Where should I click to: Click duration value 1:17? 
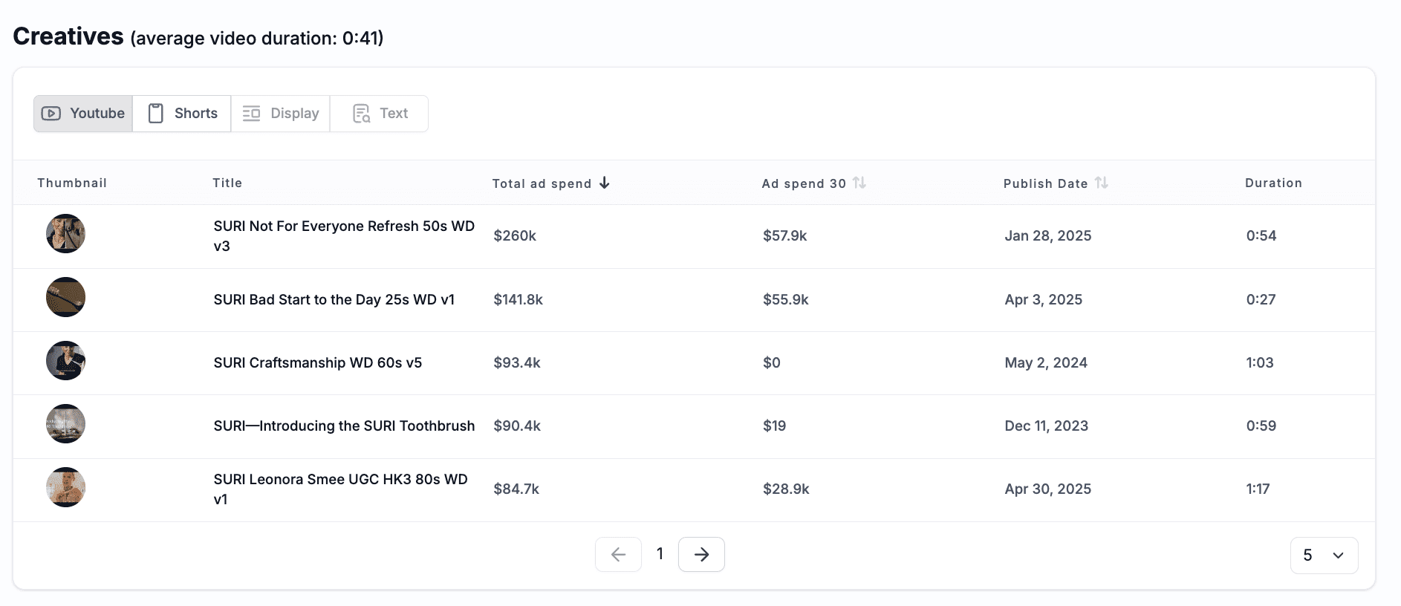pyautogui.click(x=1258, y=489)
